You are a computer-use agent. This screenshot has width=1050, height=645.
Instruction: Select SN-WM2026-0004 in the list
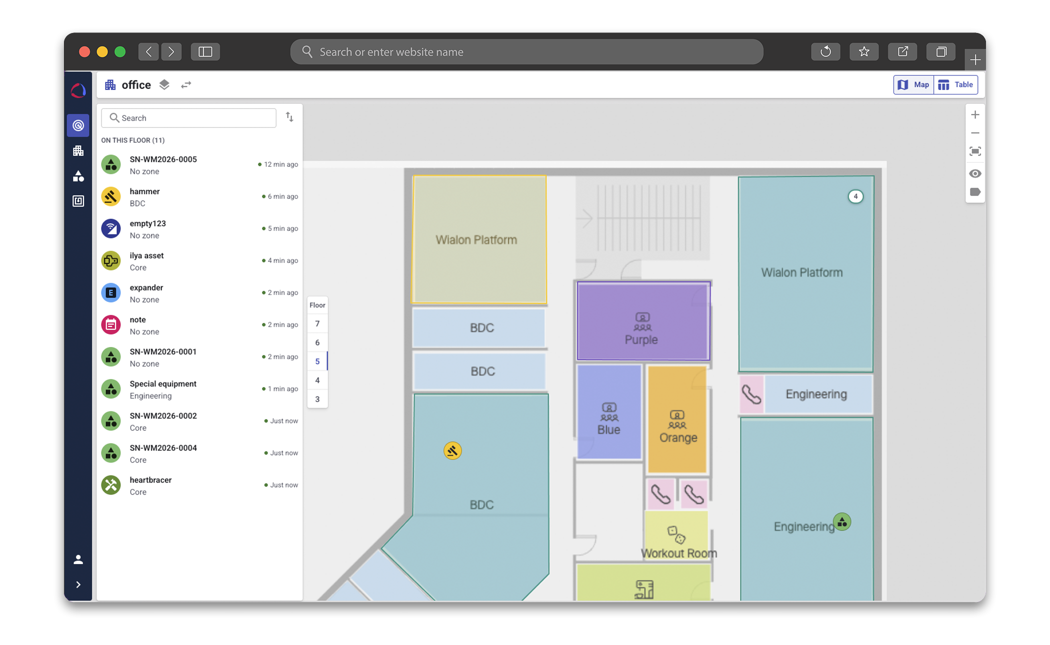[199, 453]
